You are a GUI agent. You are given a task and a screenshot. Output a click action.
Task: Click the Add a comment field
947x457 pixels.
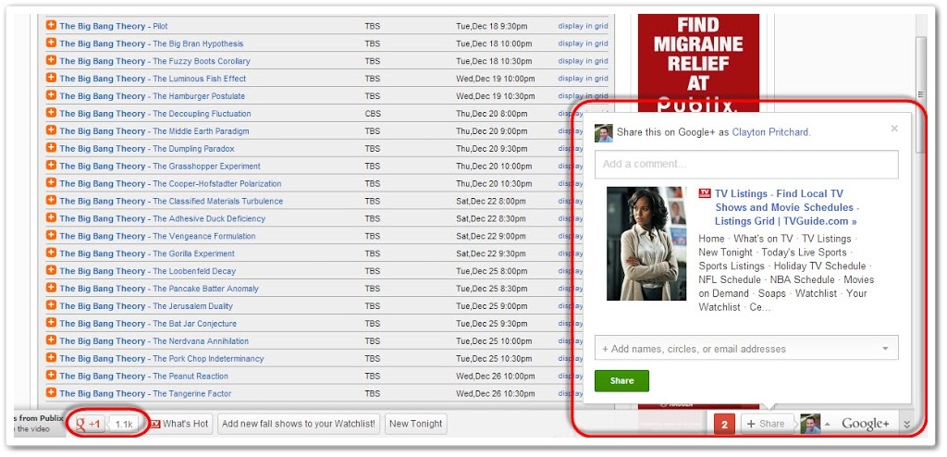click(746, 164)
